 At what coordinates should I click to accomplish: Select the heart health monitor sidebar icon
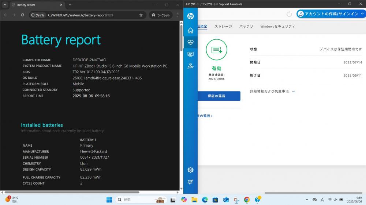point(190,42)
